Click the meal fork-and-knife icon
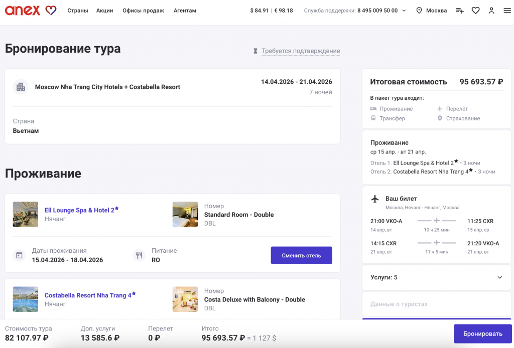This screenshot has height=348, width=514. [139, 255]
